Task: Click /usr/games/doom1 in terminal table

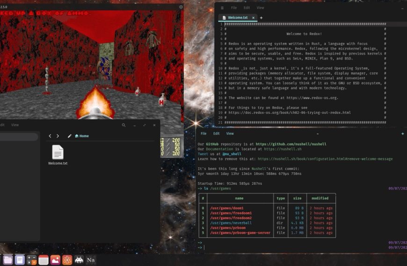Action: (x=227, y=208)
